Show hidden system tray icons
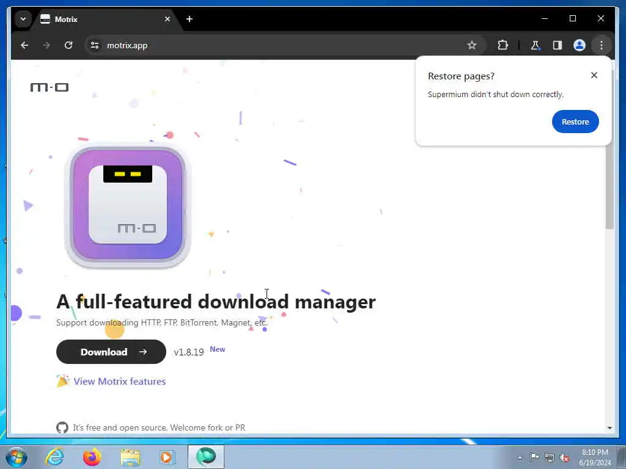This screenshot has width=626, height=469. (520, 457)
